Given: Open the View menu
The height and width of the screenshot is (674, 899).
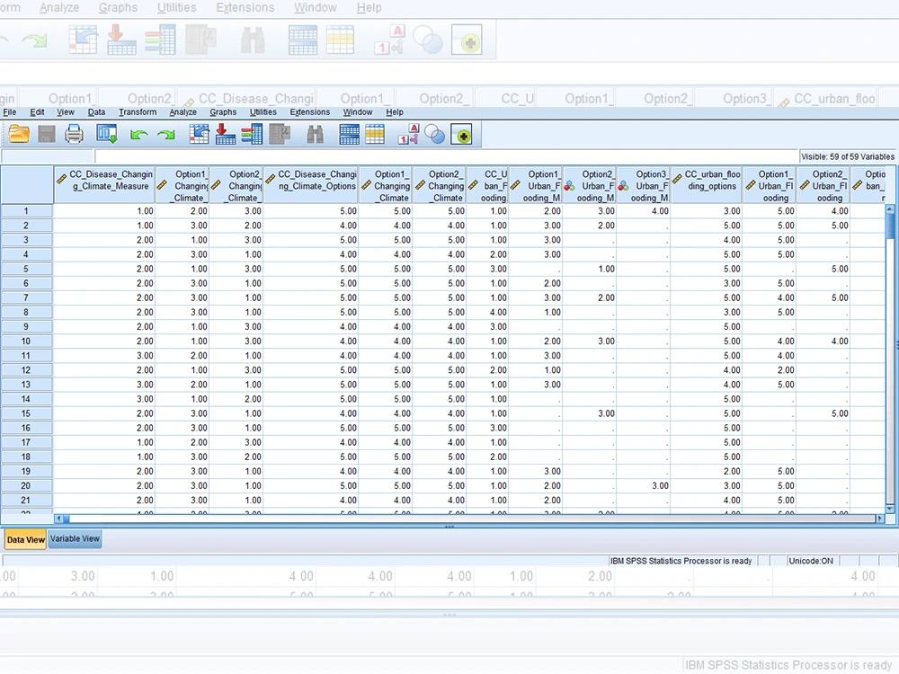Looking at the screenshot, I should [66, 112].
